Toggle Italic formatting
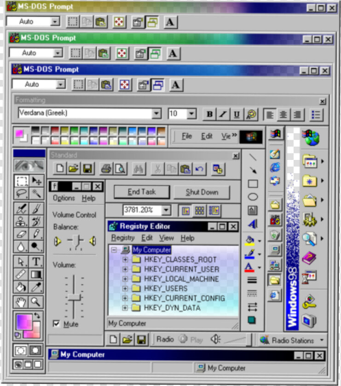 coord(223,114)
